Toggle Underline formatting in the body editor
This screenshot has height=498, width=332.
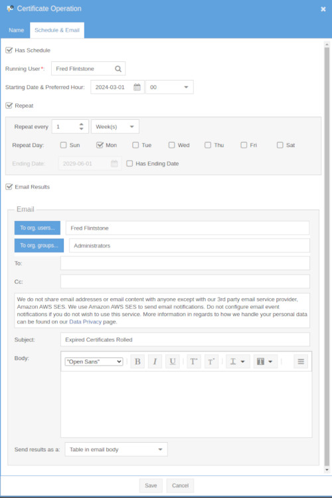(173, 362)
